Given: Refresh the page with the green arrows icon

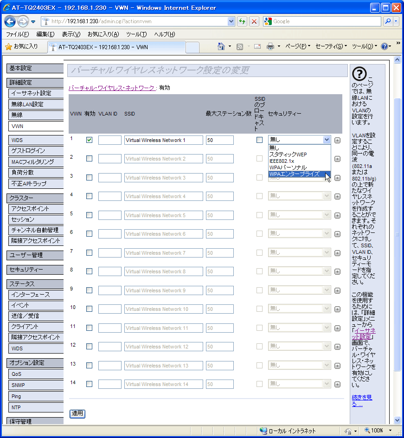Looking at the screenshot, I should [242, 21].
